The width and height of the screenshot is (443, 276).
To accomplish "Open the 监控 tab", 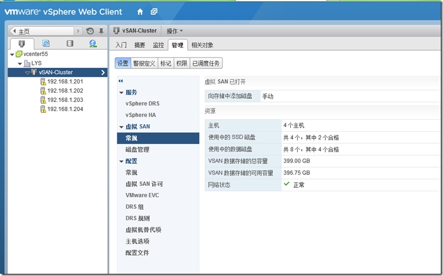I will 158,45.
